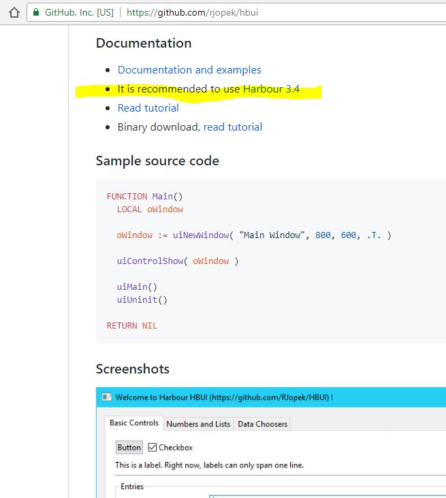The width and height of the screenshot is (446, 498).
Task: Click the "Screenshots" section heading
Action: point(133,369)
